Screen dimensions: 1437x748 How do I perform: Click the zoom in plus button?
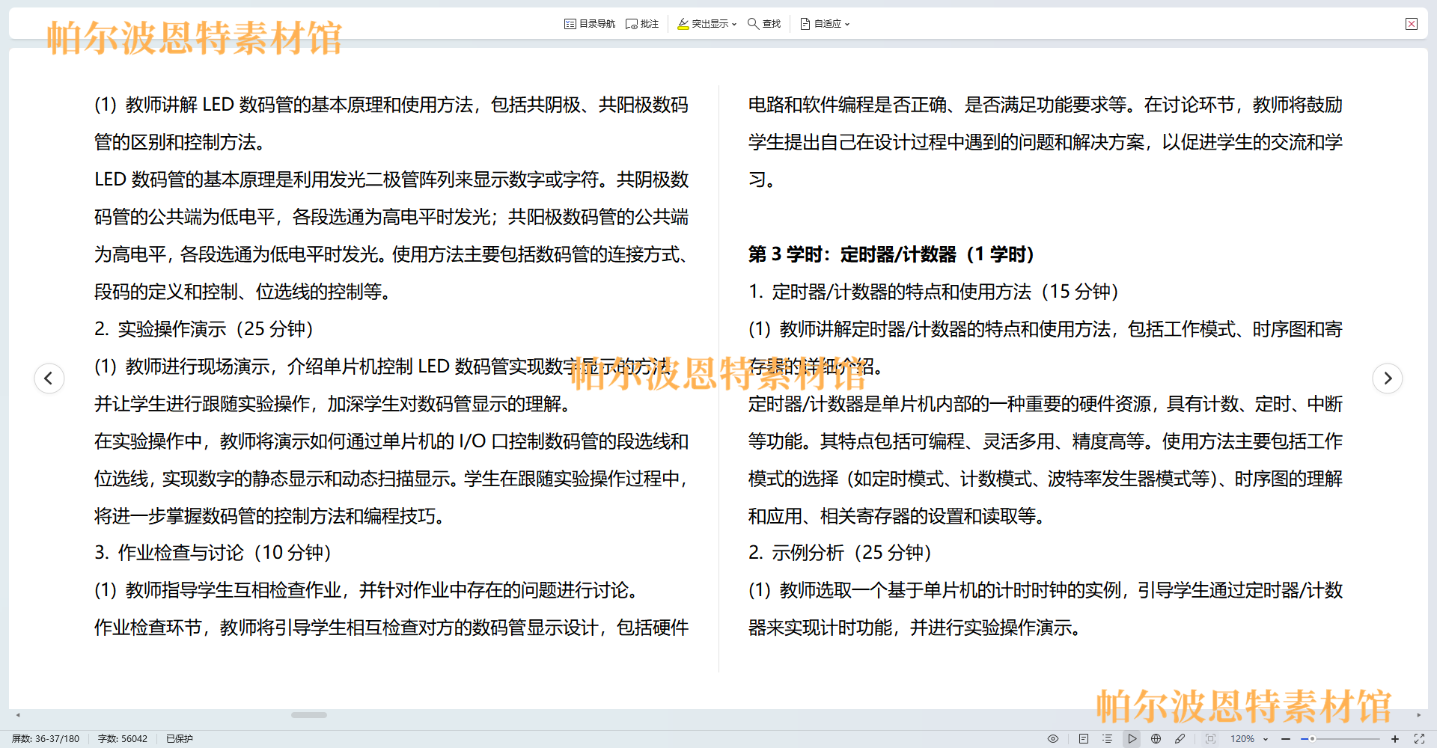1395,738
